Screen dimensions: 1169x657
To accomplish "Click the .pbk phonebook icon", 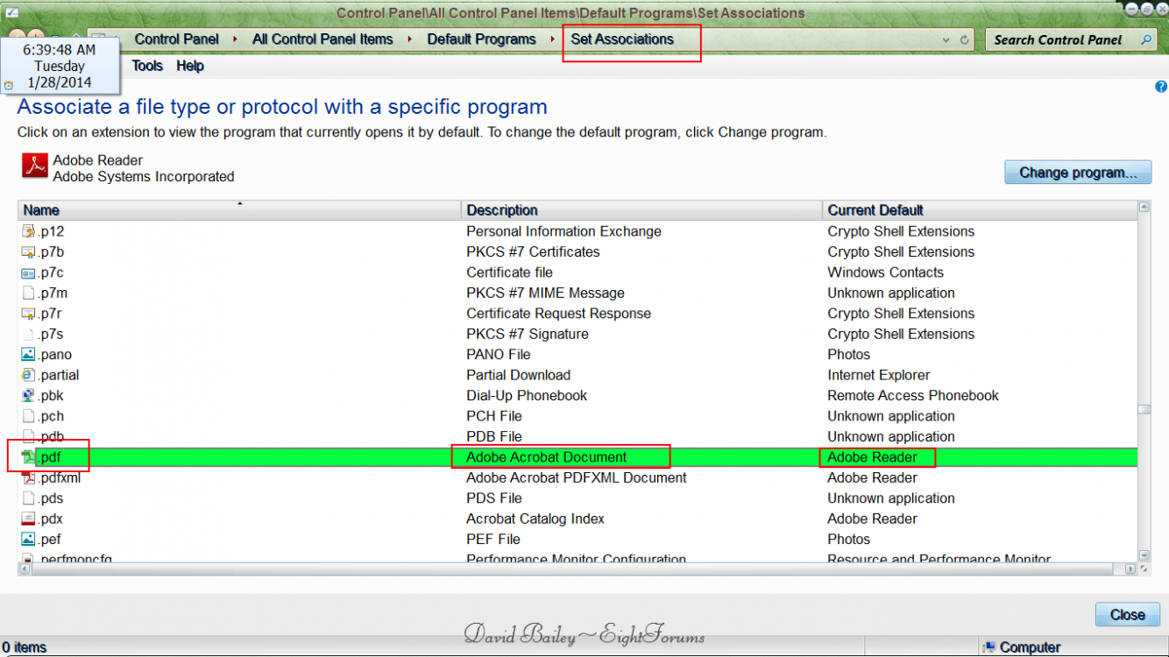I will [x=28, y=396].
